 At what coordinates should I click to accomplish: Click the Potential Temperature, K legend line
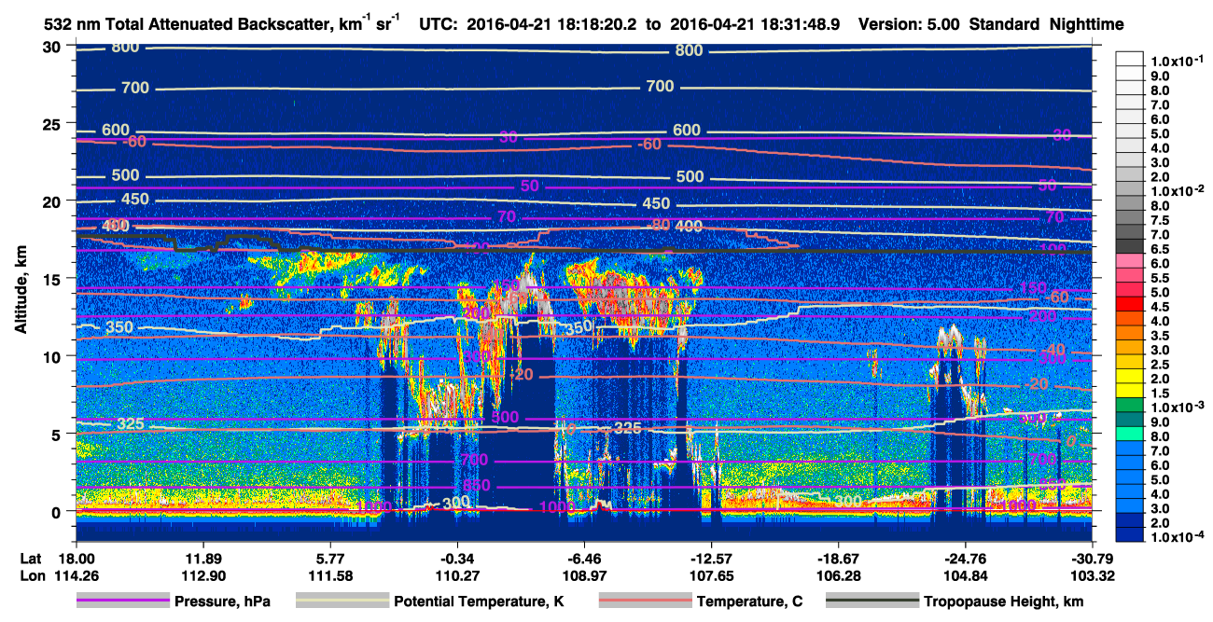coord(342,601)
